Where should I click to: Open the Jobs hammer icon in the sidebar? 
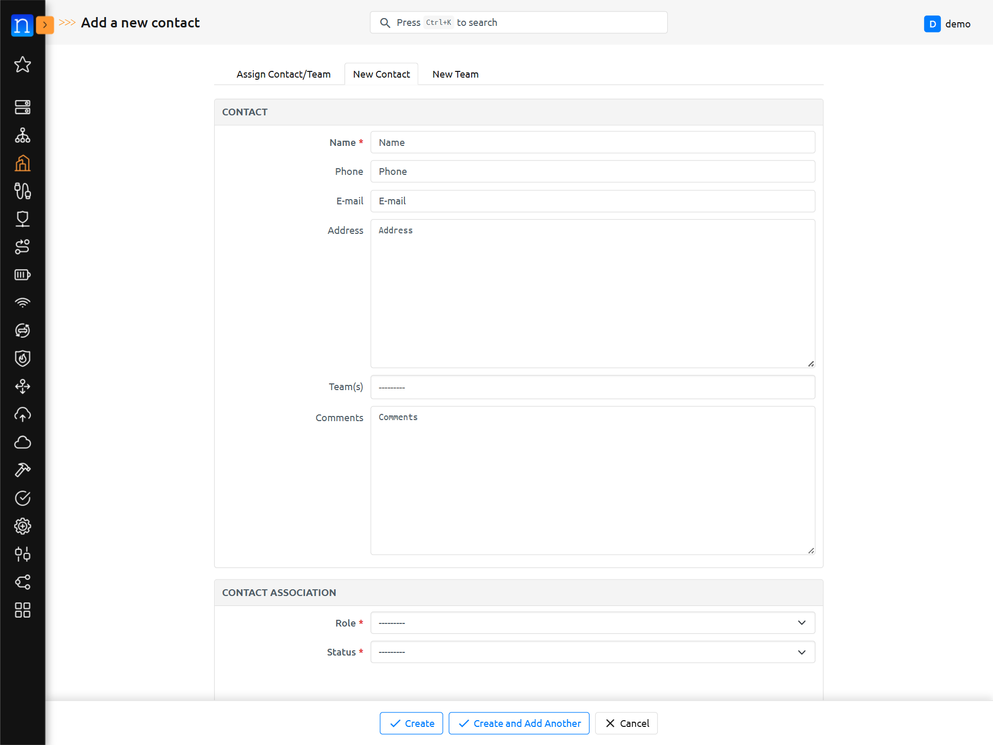click(x=23, y=470)
